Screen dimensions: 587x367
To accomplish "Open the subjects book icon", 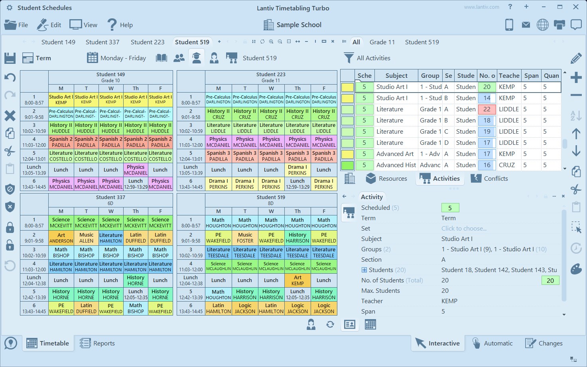I will 162,58.
